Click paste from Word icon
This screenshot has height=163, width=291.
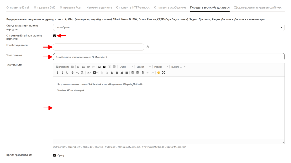pos(143,73)
